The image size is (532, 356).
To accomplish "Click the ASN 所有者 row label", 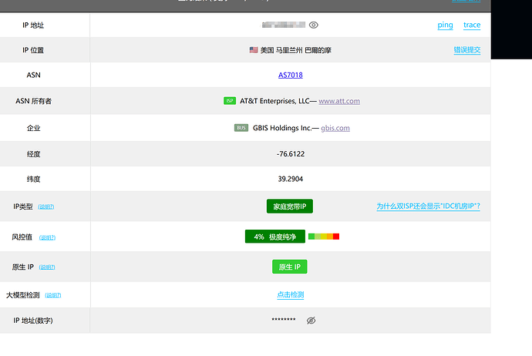I will (33, 101).
